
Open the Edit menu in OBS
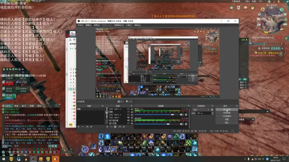click(x=89, y=25)
